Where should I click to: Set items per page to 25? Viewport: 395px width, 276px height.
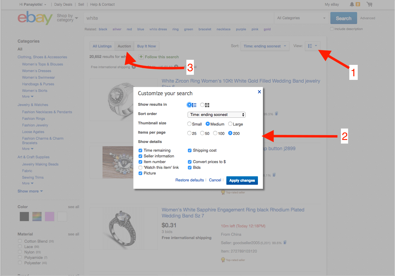point(189,133)
